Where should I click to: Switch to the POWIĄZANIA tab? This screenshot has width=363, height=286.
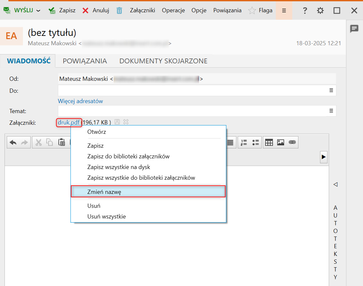85,61
